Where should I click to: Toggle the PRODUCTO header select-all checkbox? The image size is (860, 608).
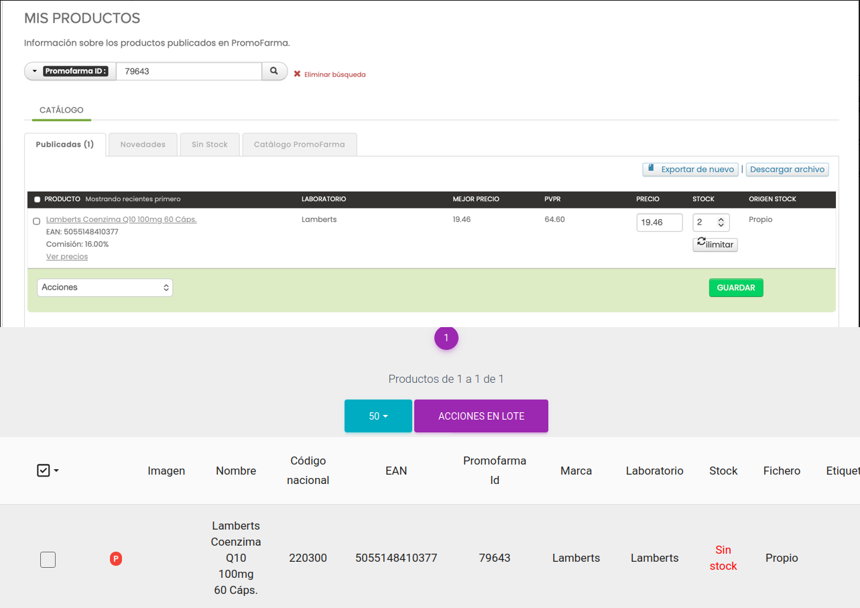point(37,200)
